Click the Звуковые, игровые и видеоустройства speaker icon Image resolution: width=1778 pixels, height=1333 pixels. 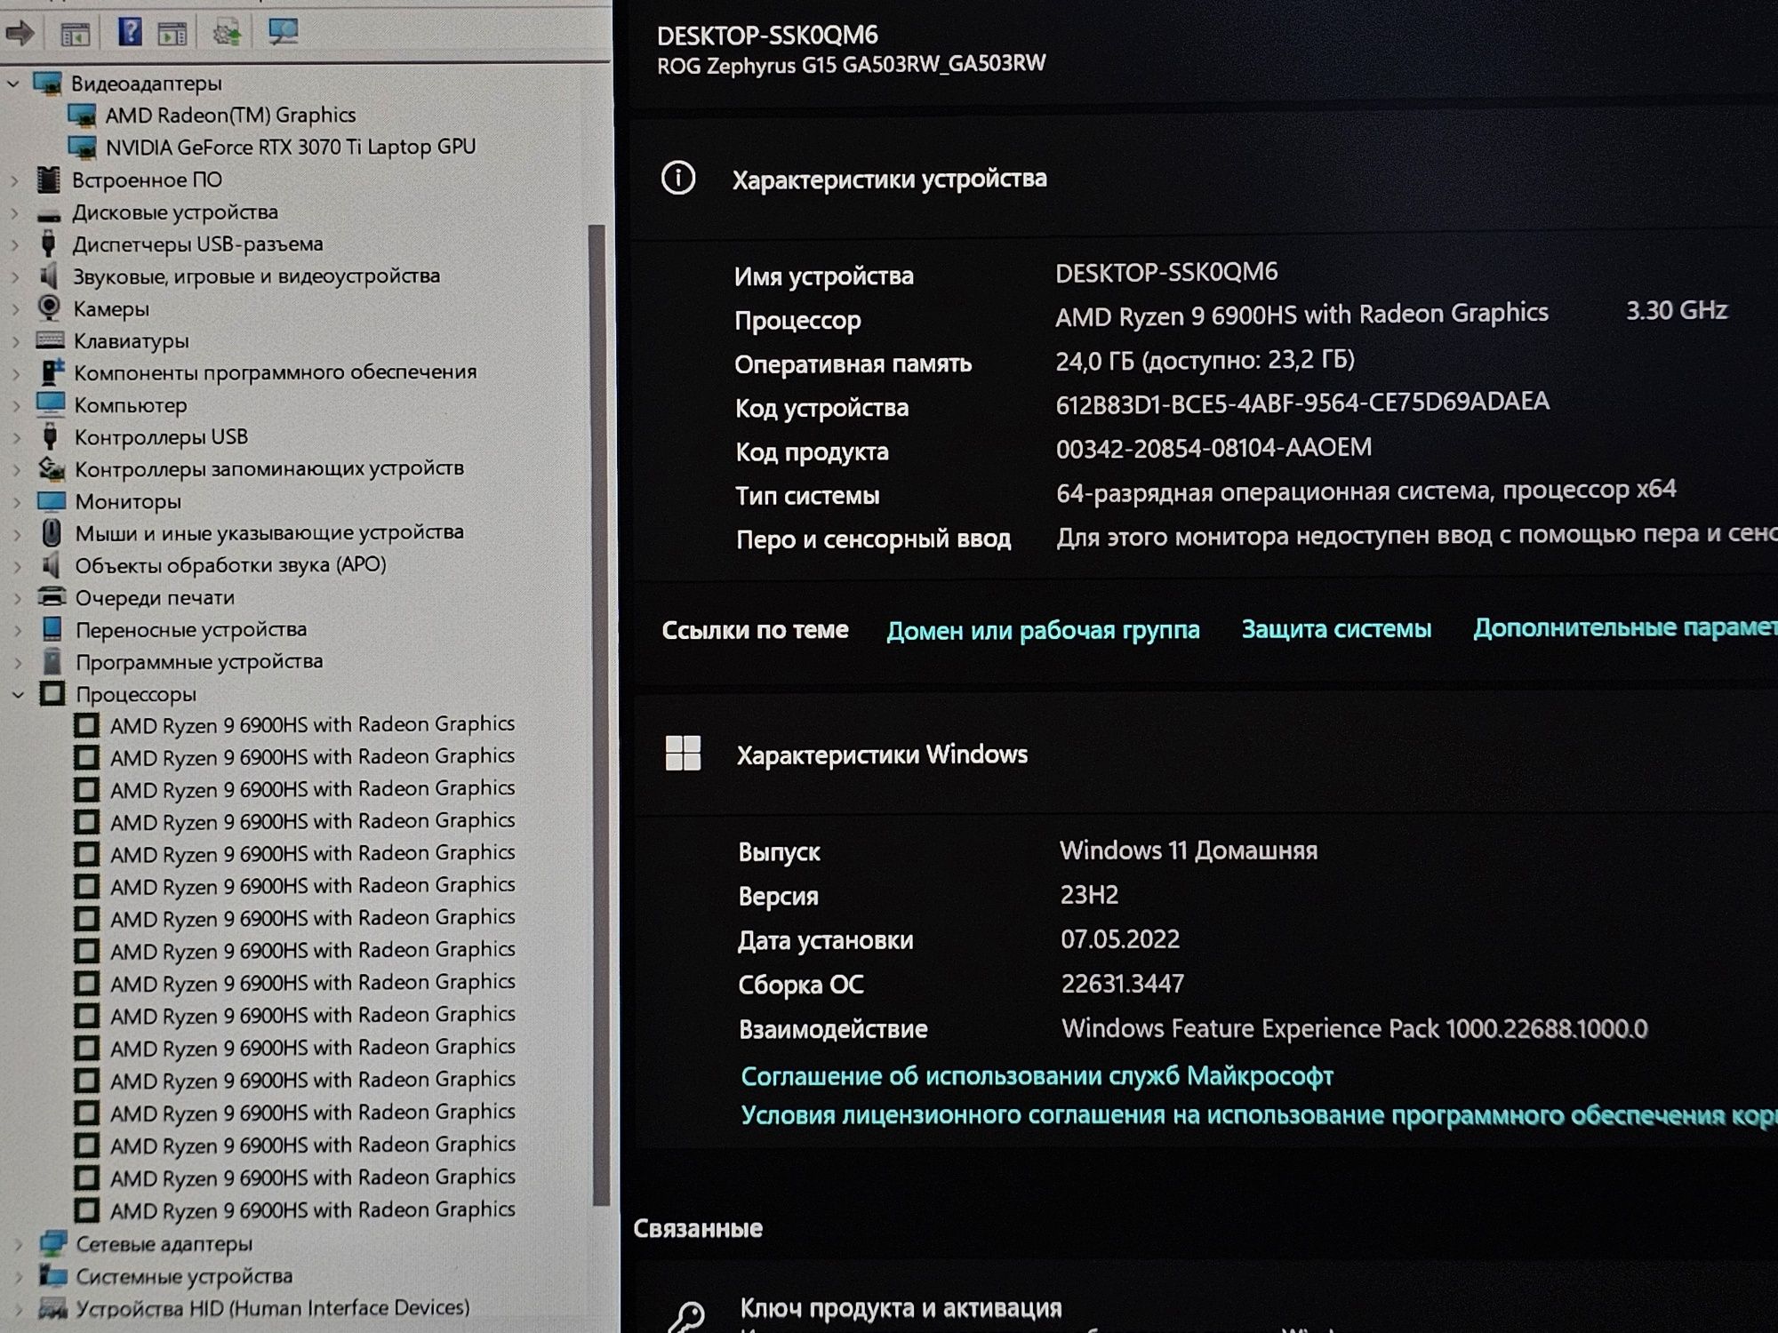coord(50,275)
